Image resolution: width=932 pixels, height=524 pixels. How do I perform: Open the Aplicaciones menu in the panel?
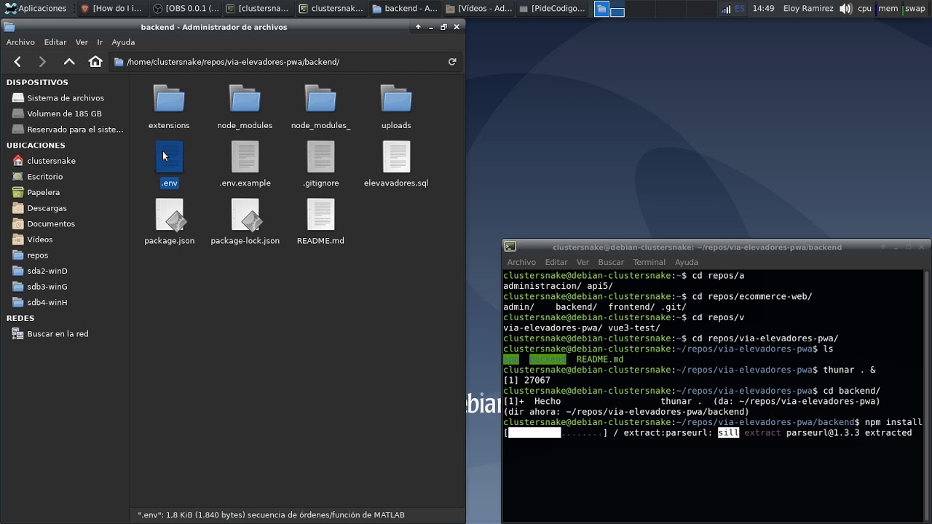[x=36, y=9]
